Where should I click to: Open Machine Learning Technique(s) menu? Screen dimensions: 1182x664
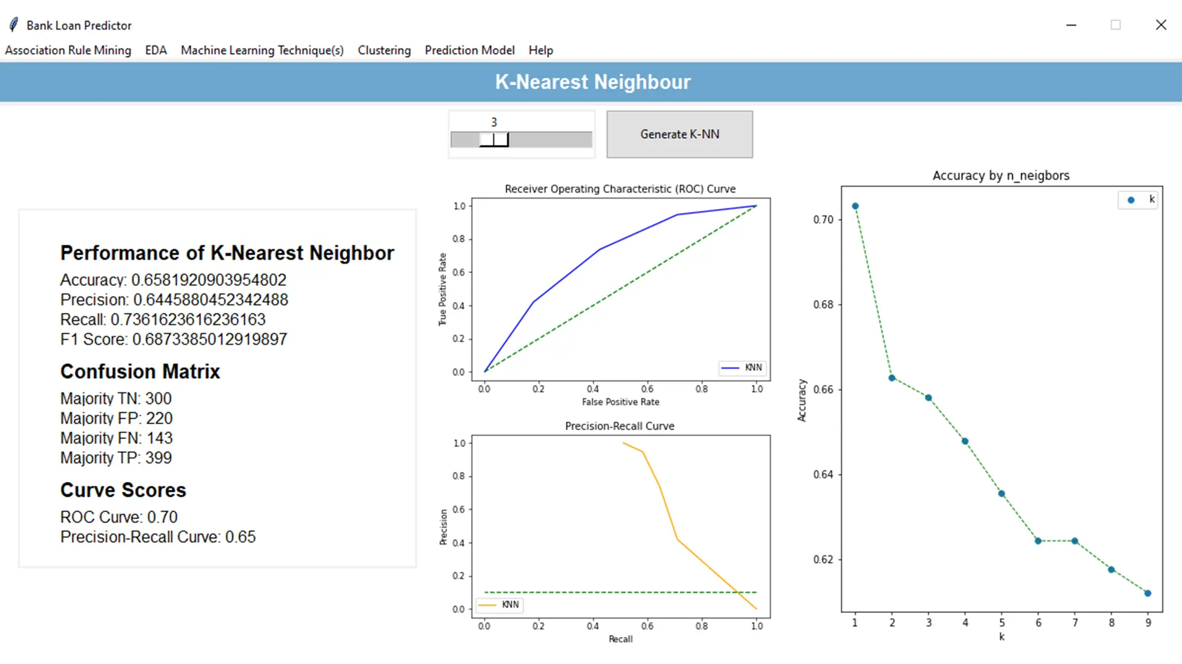pyautogui.click(x=262, y=50)
